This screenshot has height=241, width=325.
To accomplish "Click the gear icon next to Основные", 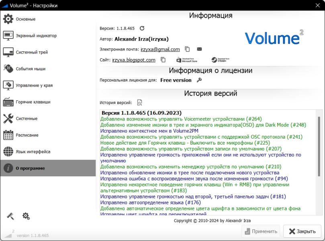I will pos(8,19).
